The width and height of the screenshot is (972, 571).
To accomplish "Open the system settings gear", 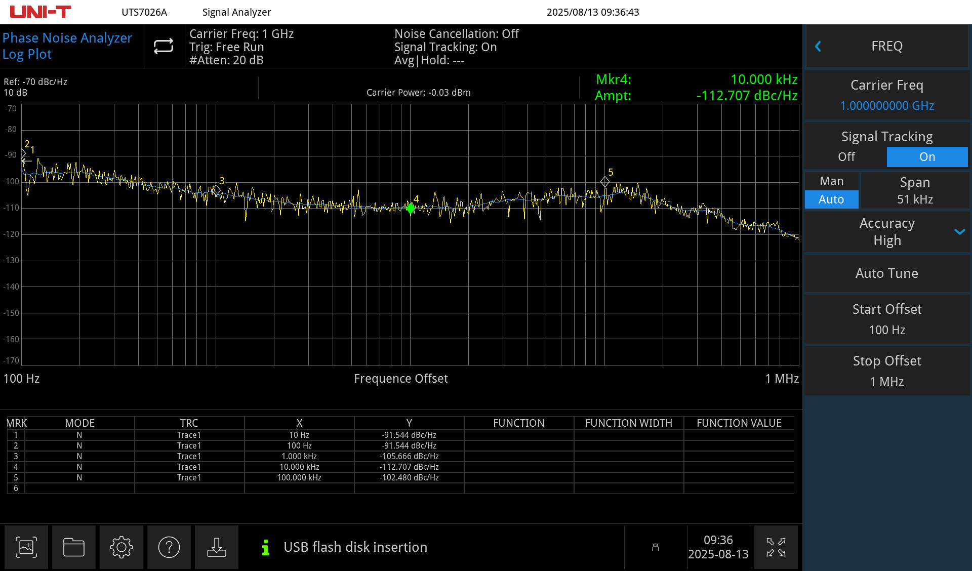I will point(121,547).
